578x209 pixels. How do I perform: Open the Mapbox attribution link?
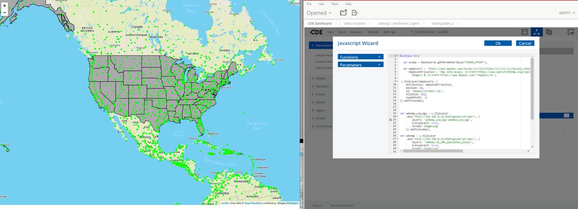coord(293,203)
